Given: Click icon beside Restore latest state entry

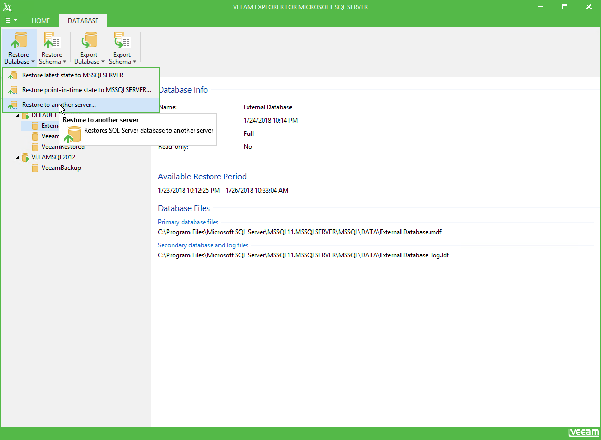Looking at the screenshot, I should tap(13, 75).
